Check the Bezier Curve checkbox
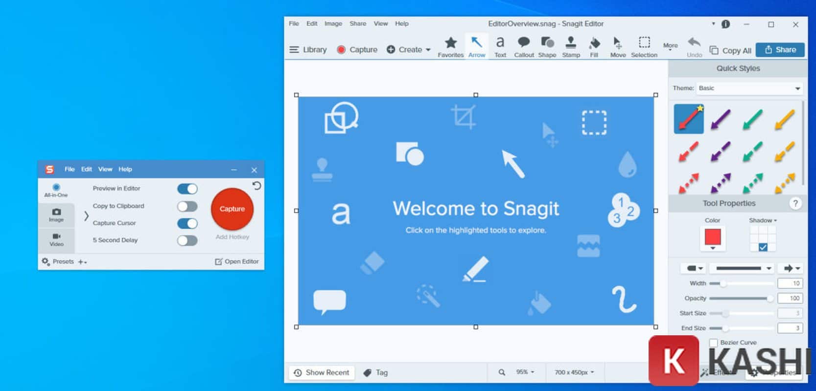Viewport: 816px width, 391px height. pyautogui.click(x=714, y=343)
